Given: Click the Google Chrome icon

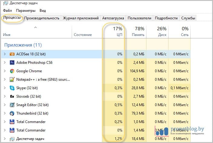Looking at the screenshot, I should click(12, 71).
